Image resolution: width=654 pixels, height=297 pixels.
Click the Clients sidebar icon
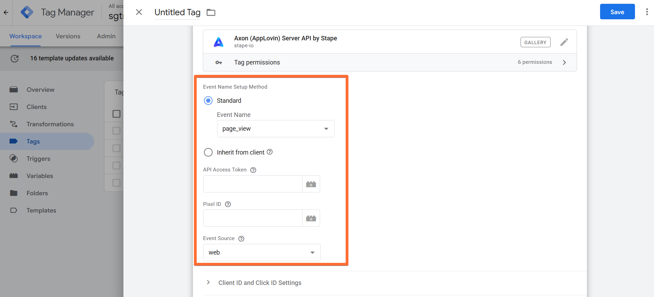pos(13,107)
